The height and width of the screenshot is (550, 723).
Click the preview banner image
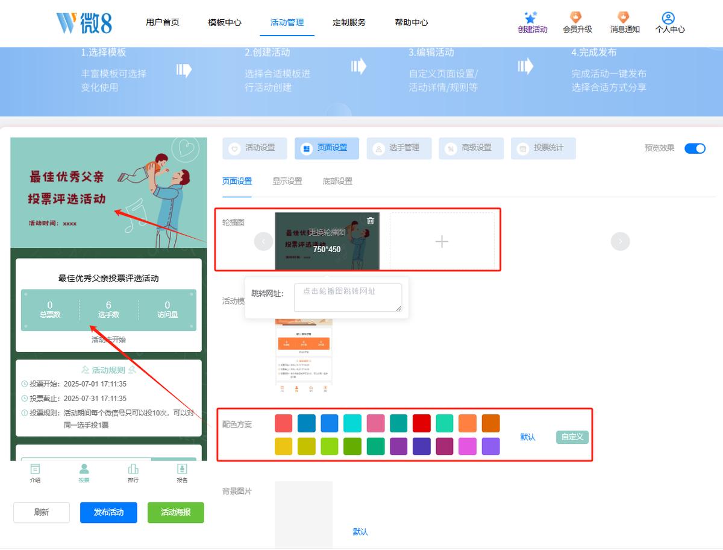tap(108, 192)
